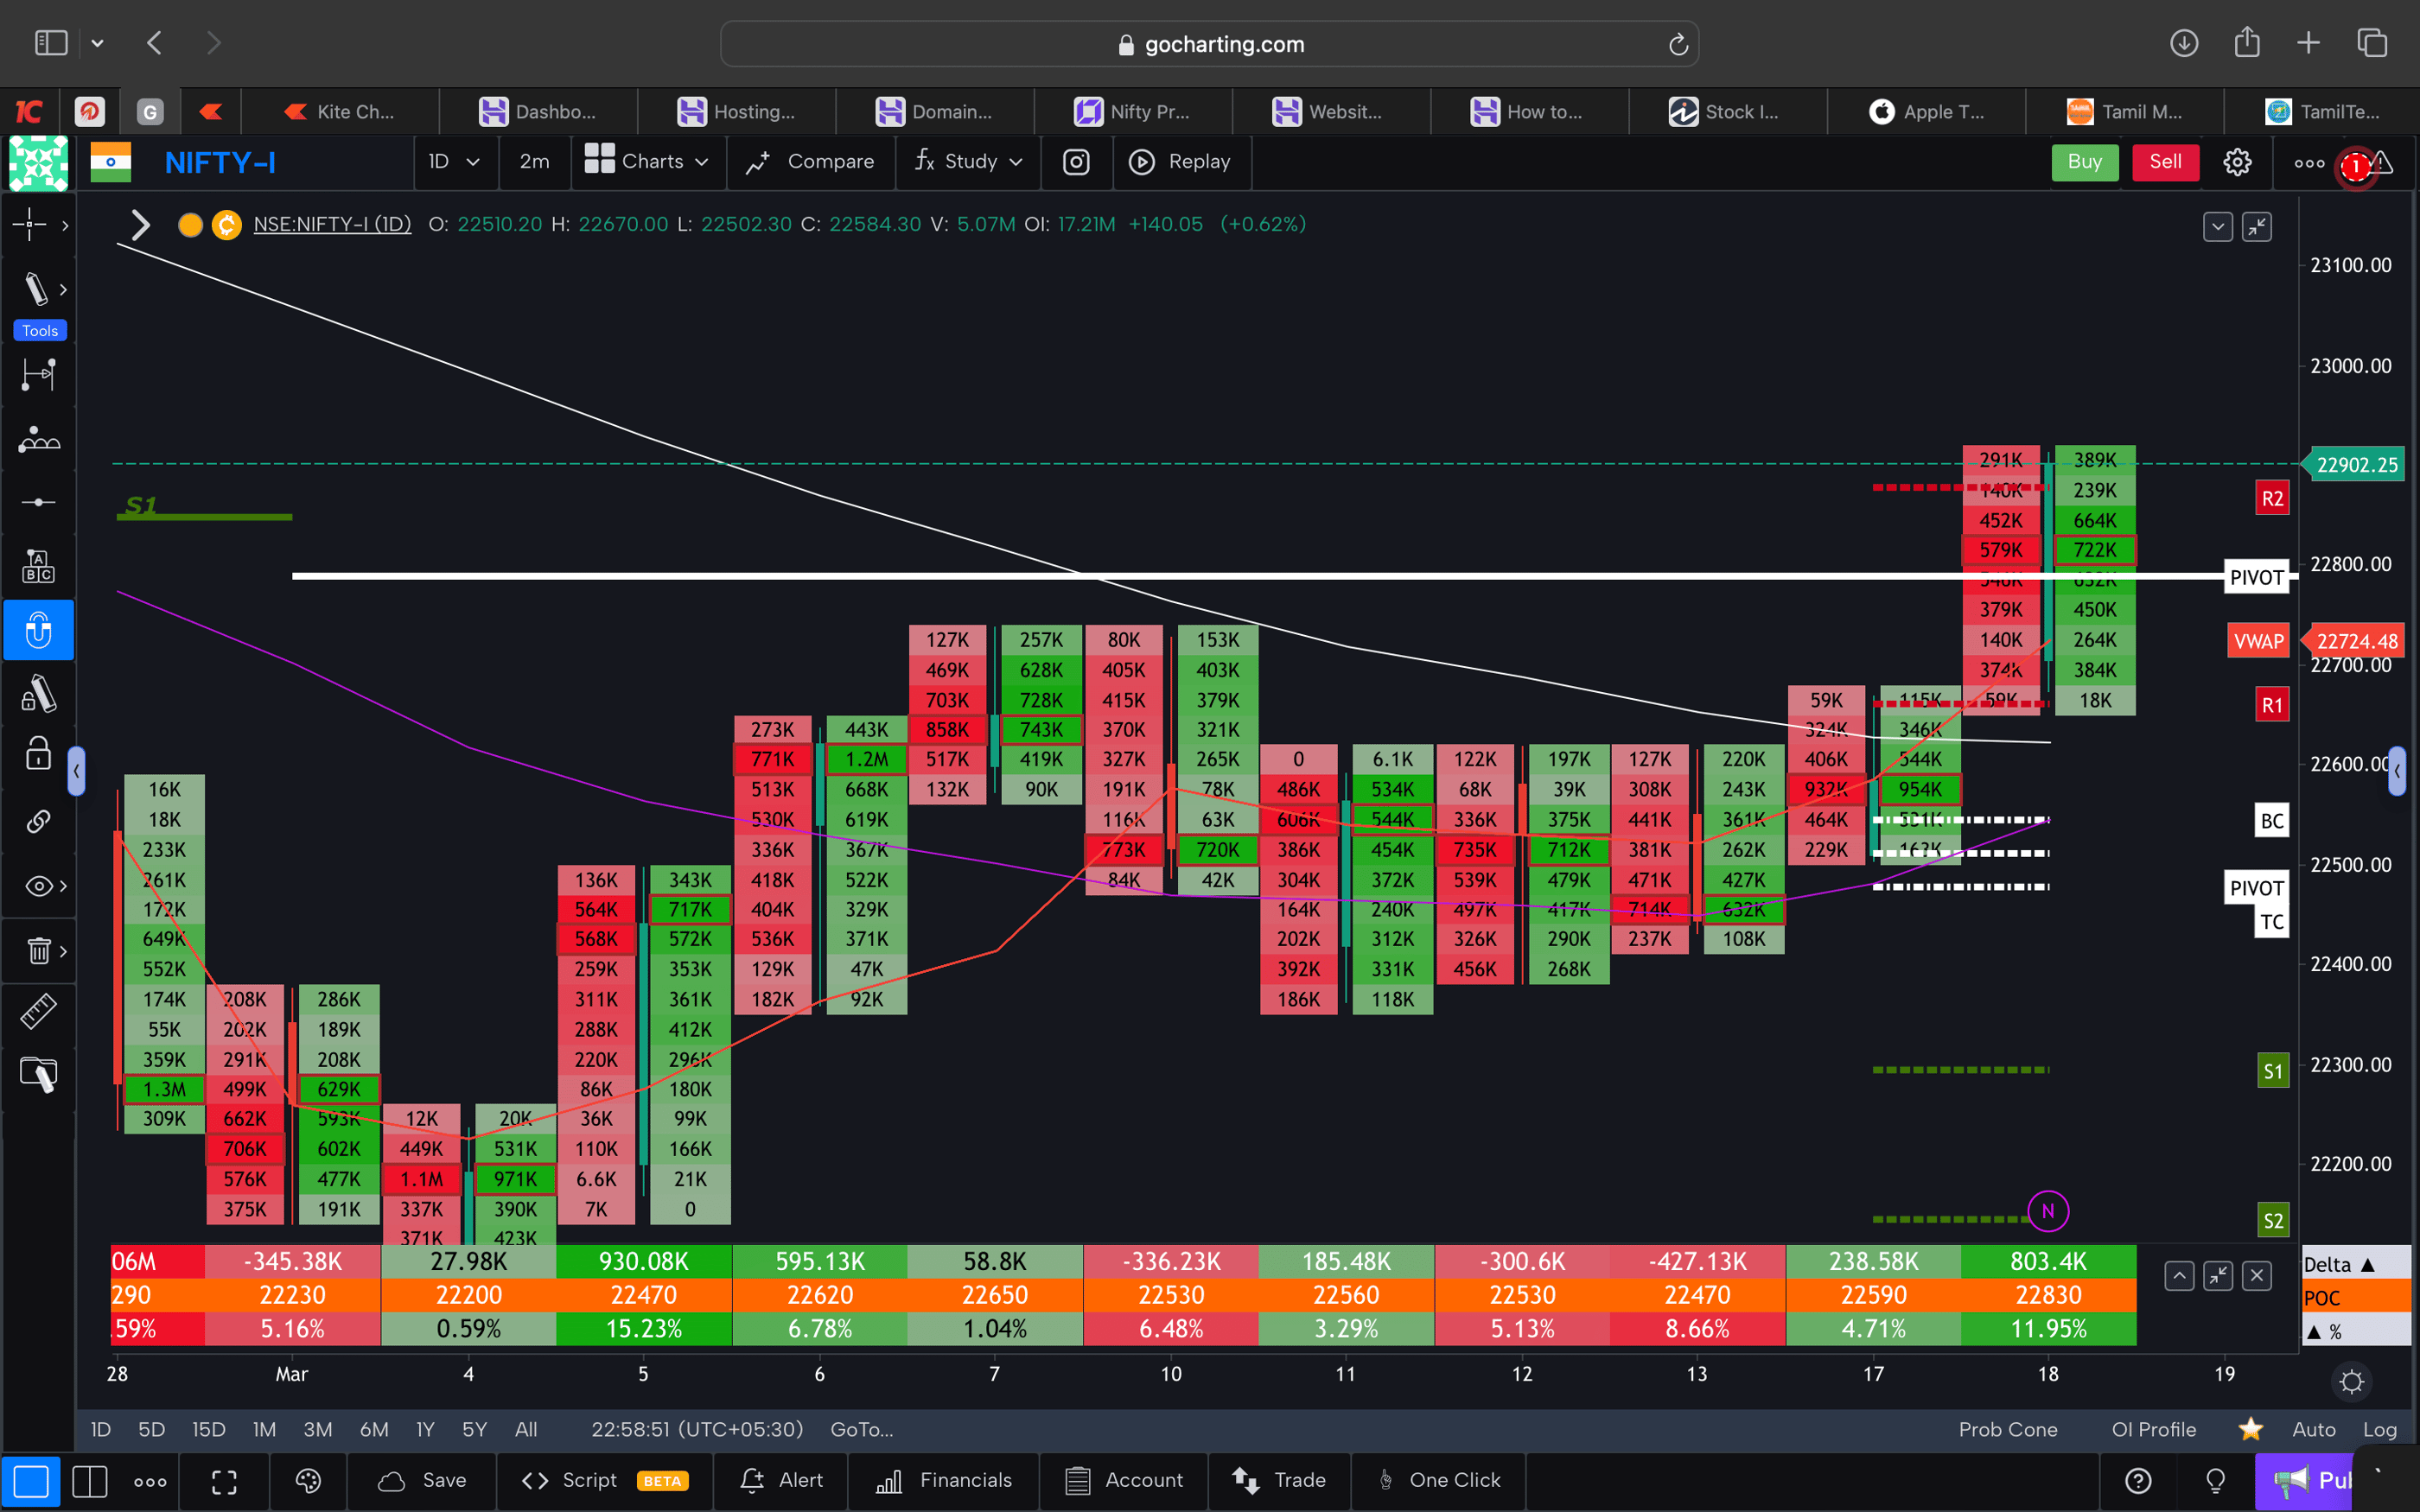
Task: Select the magnet snapping tool
Action: pos(39,630)
